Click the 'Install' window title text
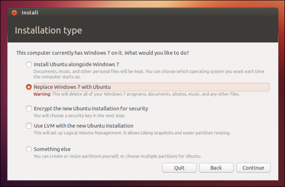The height and width of the screenshot is (187, 285). click(x=30, y=13)
